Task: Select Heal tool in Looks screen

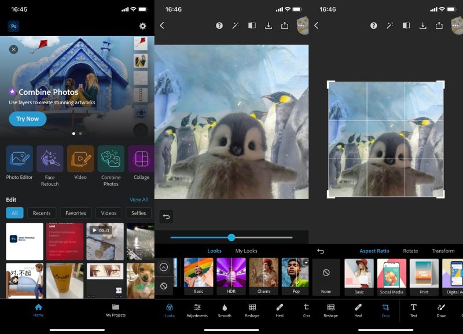Action: 280,310
